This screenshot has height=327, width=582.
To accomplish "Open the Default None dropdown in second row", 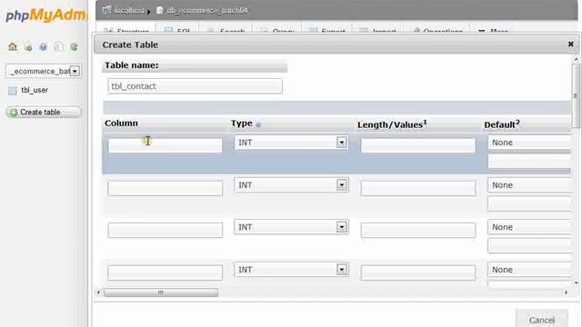I will coord(529,185).
